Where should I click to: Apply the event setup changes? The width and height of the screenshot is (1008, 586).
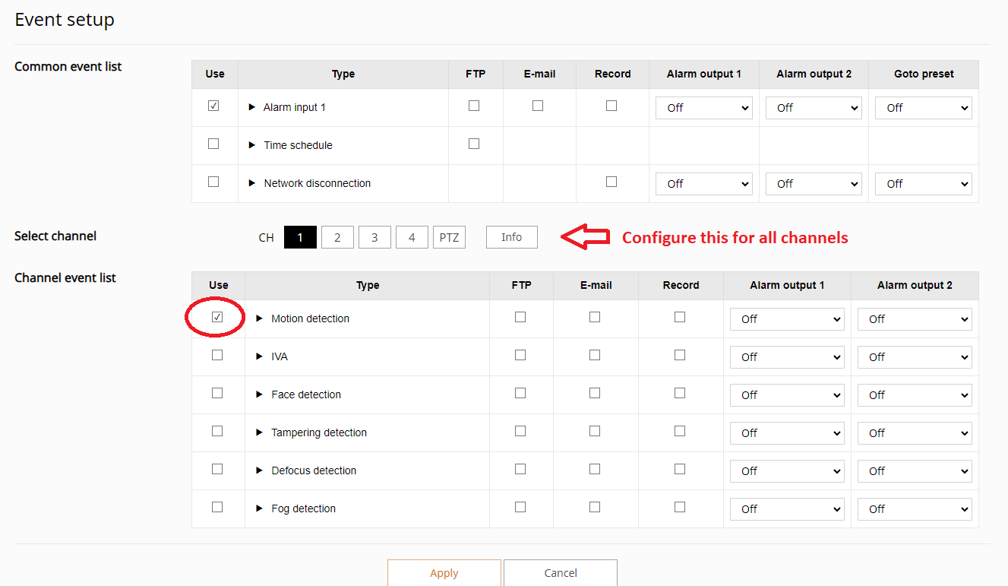[444, 573]
